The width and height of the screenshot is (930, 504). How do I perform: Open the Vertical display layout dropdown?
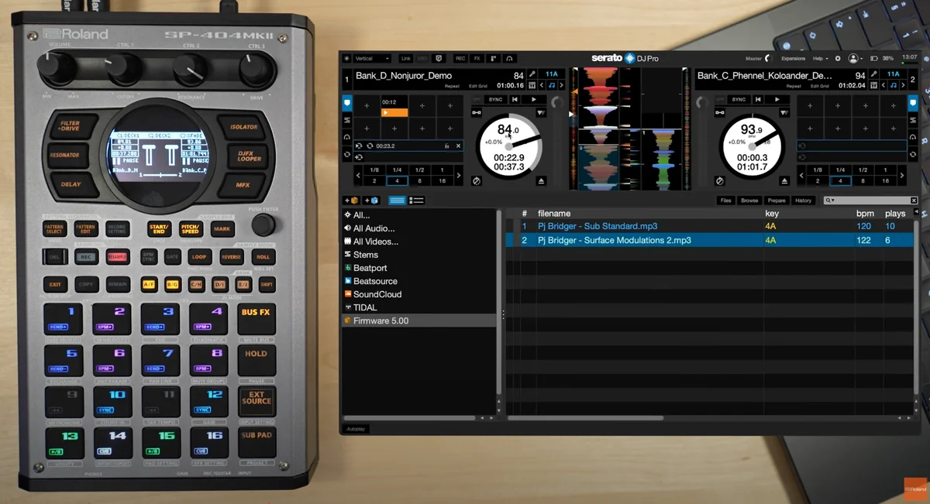coord(373,58)
